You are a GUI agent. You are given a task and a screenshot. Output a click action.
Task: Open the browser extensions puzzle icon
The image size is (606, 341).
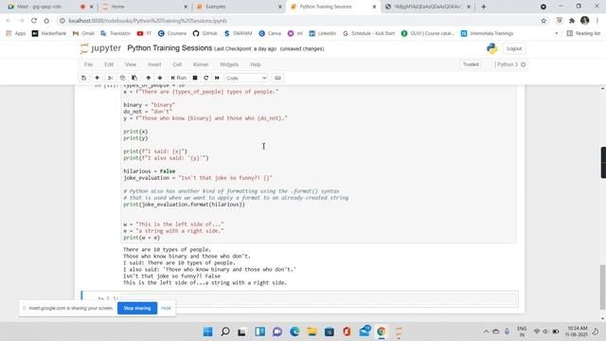572,21
